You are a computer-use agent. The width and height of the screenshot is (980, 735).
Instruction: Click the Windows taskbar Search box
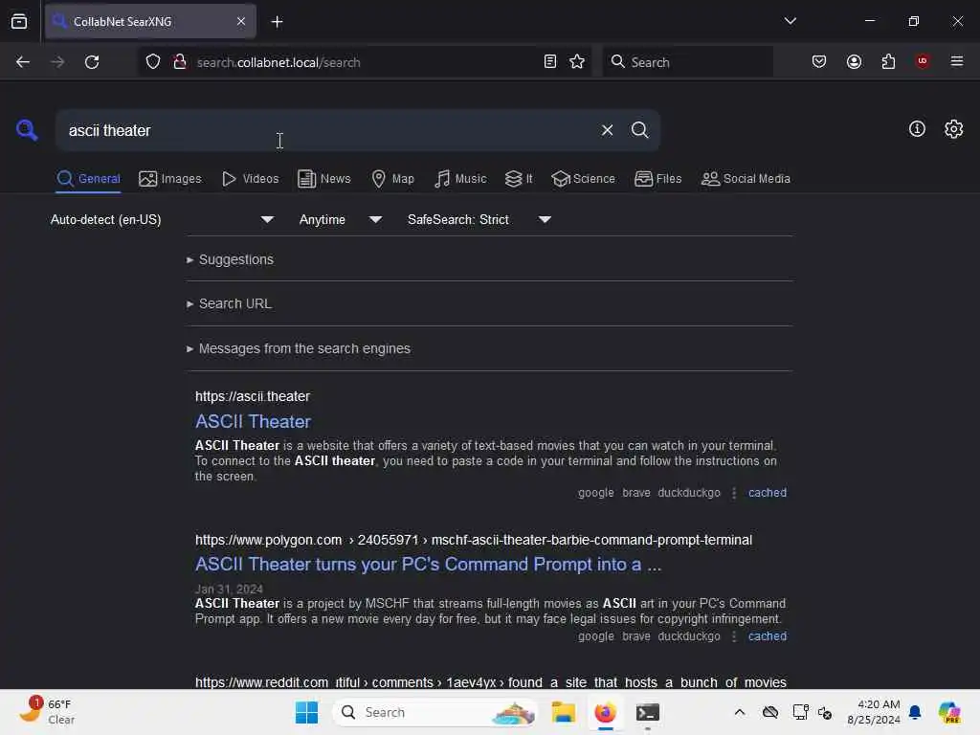pyautogui.click(x=435, y=712)
